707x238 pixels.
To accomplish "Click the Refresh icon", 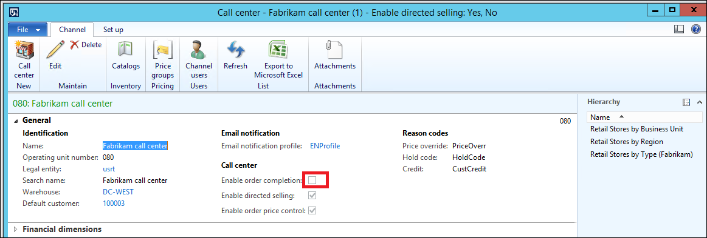I will [235, 50].
